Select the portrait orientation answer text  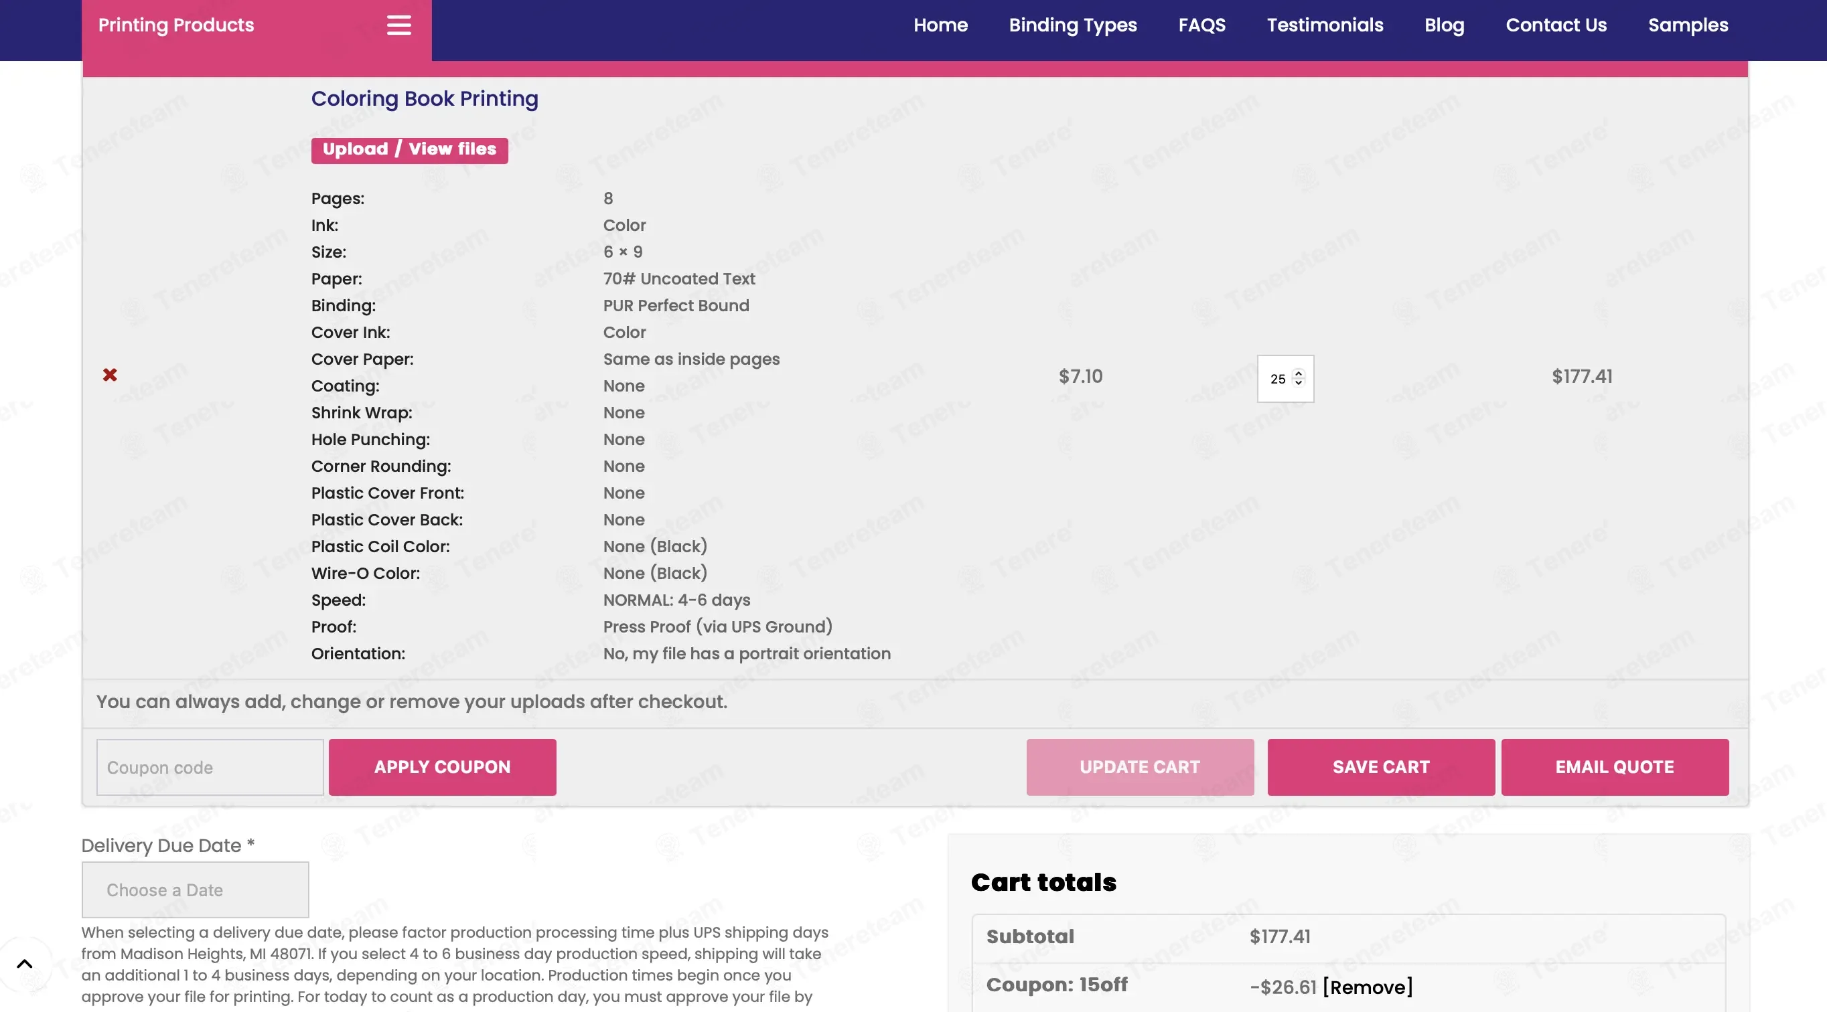coord(747,653)
